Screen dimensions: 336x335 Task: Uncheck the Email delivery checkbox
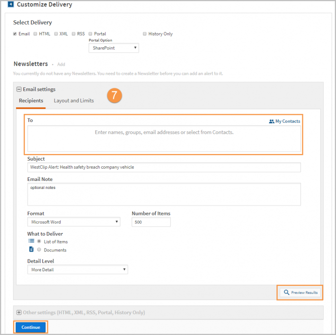[15, 34]
